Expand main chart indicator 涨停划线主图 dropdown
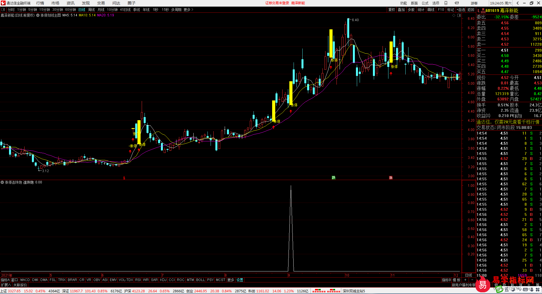This screenshot has height=294, width=542. [x=38, y=15]
